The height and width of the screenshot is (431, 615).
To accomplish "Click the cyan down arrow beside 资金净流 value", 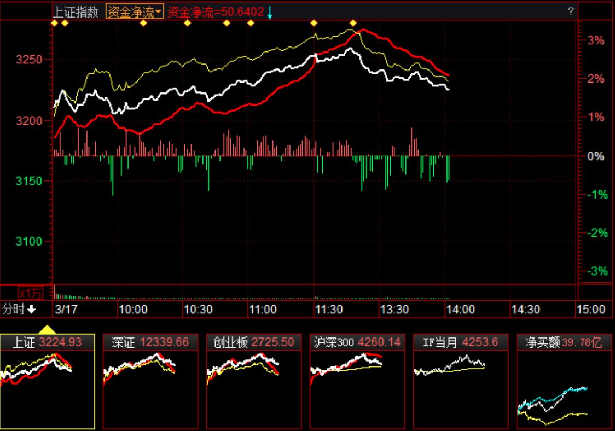I will pos(270,13).
